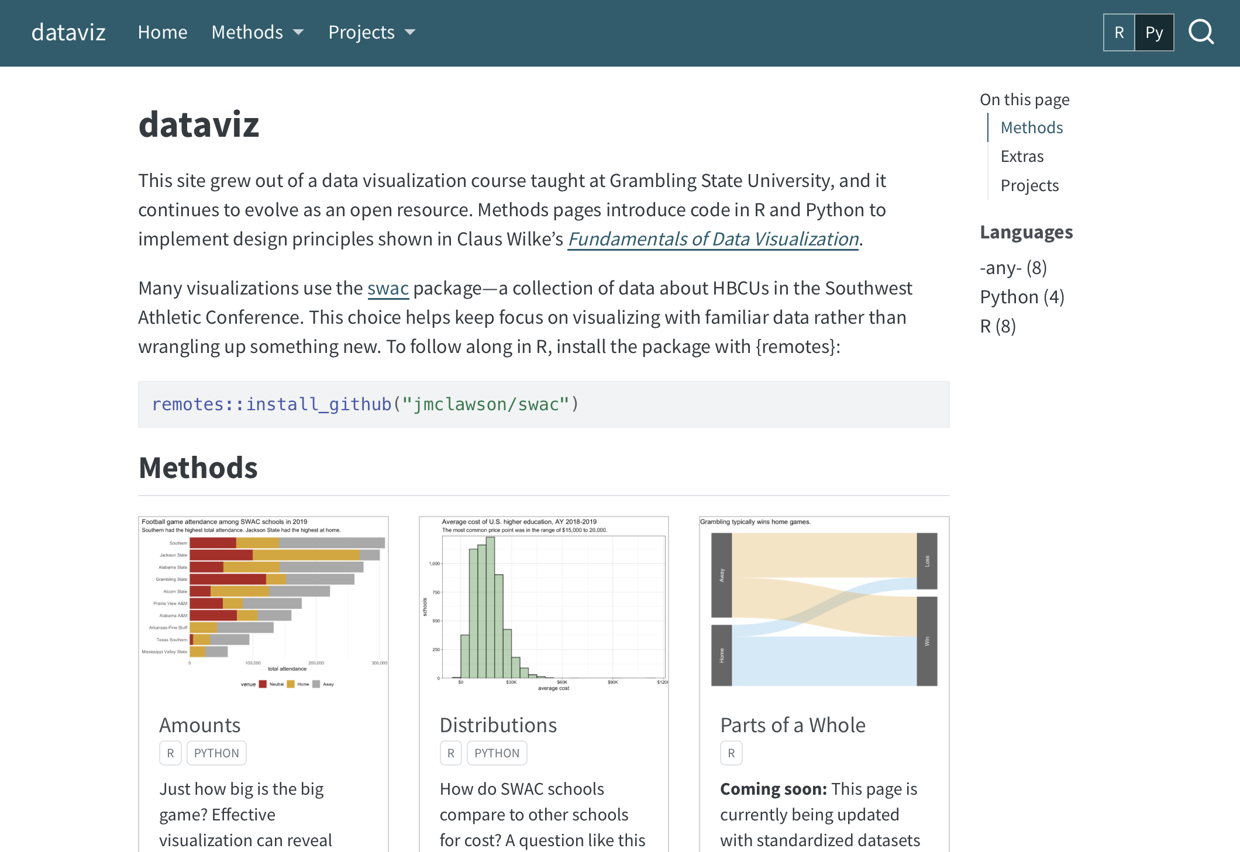Open Fundamentals of Data Visualization link
This screenshot has height=852, width=1240.
pos(713,239)
